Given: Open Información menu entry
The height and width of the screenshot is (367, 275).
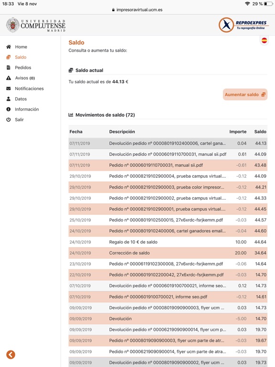Looking at the screenshot, I should click(x=27, y=109).
